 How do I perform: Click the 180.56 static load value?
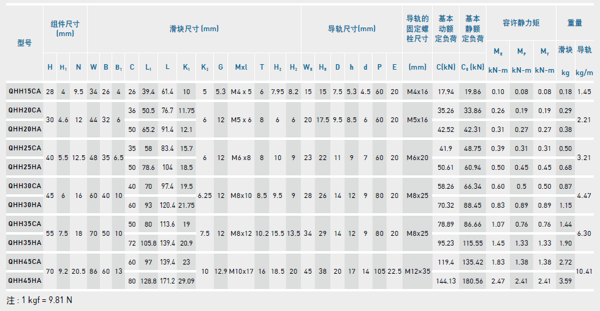473,281
